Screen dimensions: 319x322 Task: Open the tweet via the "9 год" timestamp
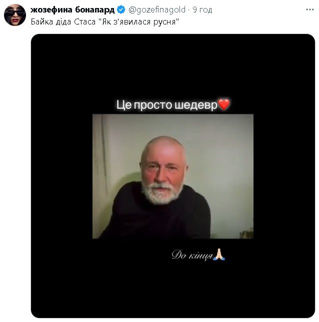point(202,9)
